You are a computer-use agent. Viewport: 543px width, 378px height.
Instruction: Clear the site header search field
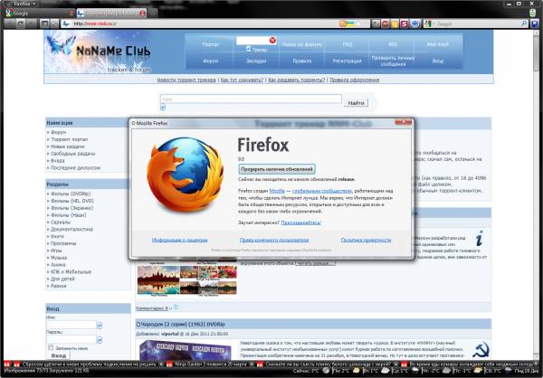pyautogui.click(x=272, y=41)
